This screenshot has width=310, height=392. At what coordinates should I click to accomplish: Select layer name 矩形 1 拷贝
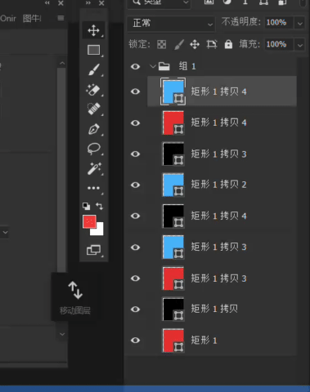(214, 309)
